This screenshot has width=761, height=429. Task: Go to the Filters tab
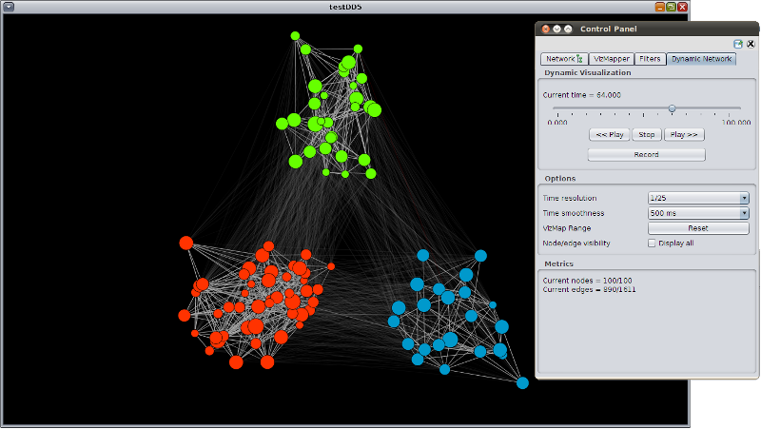coord(650,59)
